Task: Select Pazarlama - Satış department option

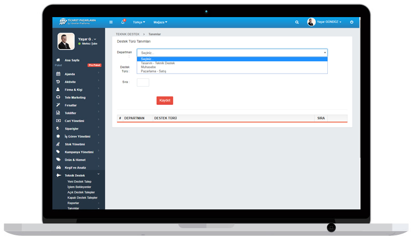Action: pos(232,71)
